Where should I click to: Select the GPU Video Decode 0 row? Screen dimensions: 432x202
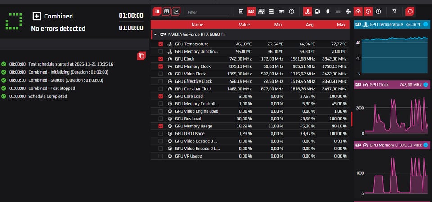pyautogui.click(x=250, y=141)
